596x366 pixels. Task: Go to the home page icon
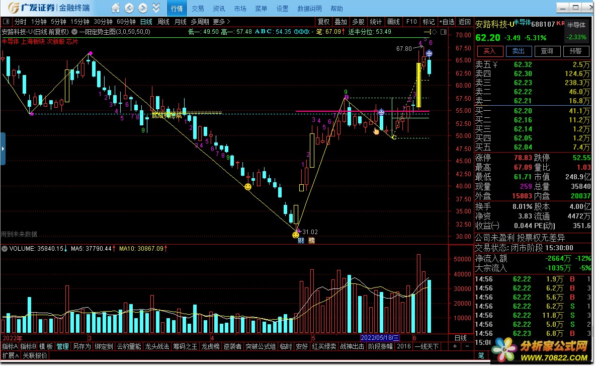pyautogui.click(x=116, y=8)
